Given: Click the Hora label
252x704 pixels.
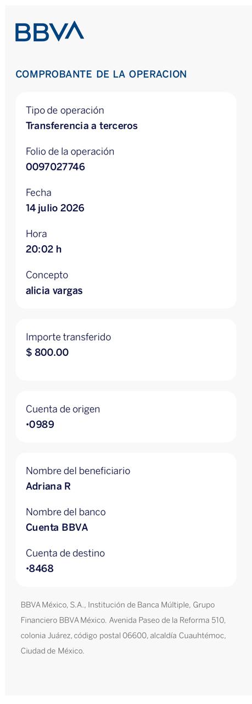Looking at the screenshot, I should [x=36, y=234].
